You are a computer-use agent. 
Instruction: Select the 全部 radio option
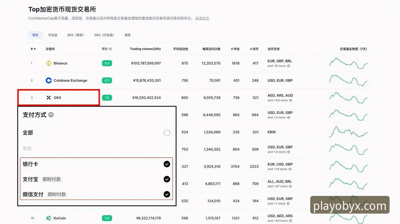click(x=167, y=132)
